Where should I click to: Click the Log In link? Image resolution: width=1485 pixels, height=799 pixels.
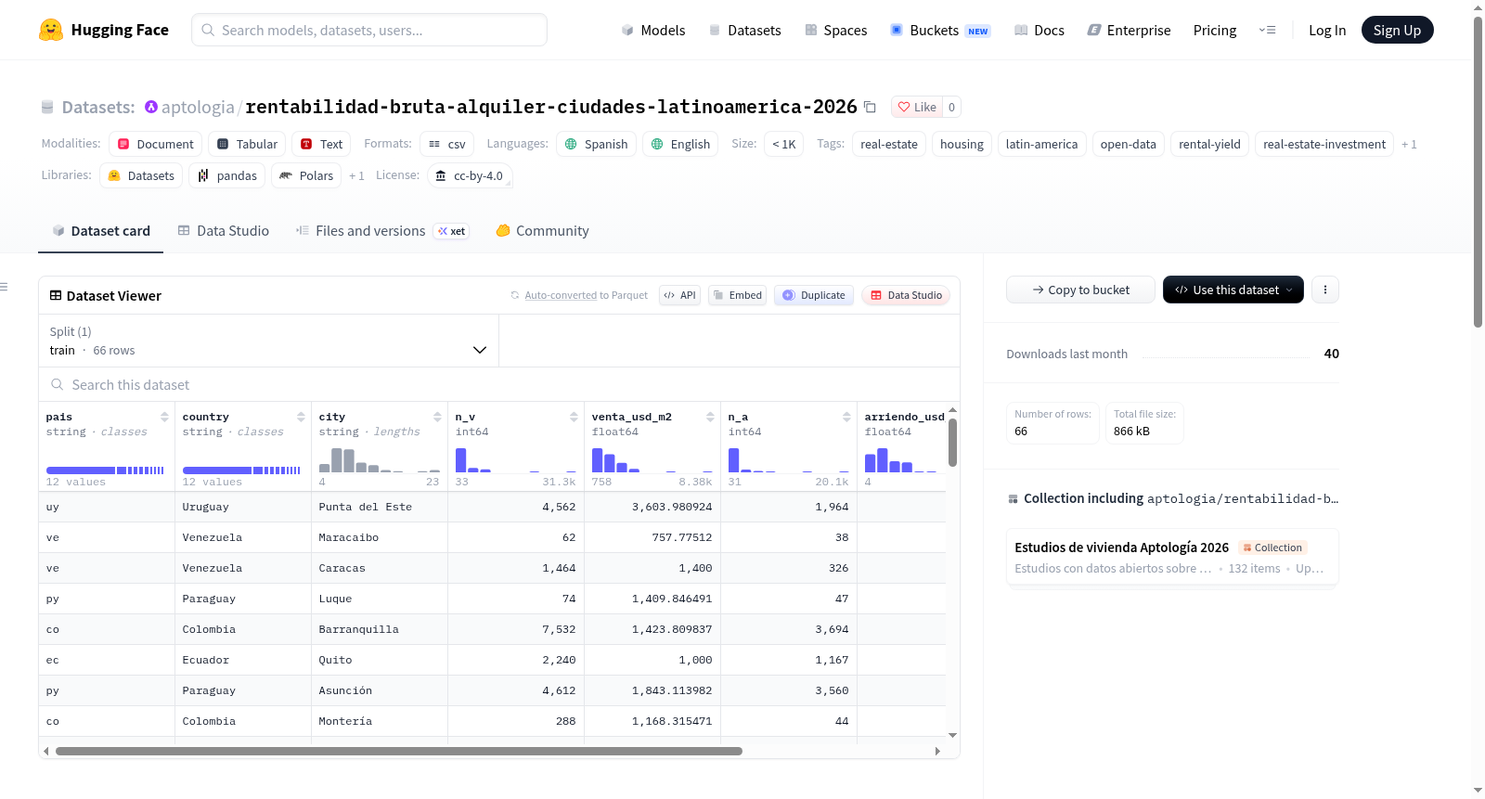[x=1327, y=30]
